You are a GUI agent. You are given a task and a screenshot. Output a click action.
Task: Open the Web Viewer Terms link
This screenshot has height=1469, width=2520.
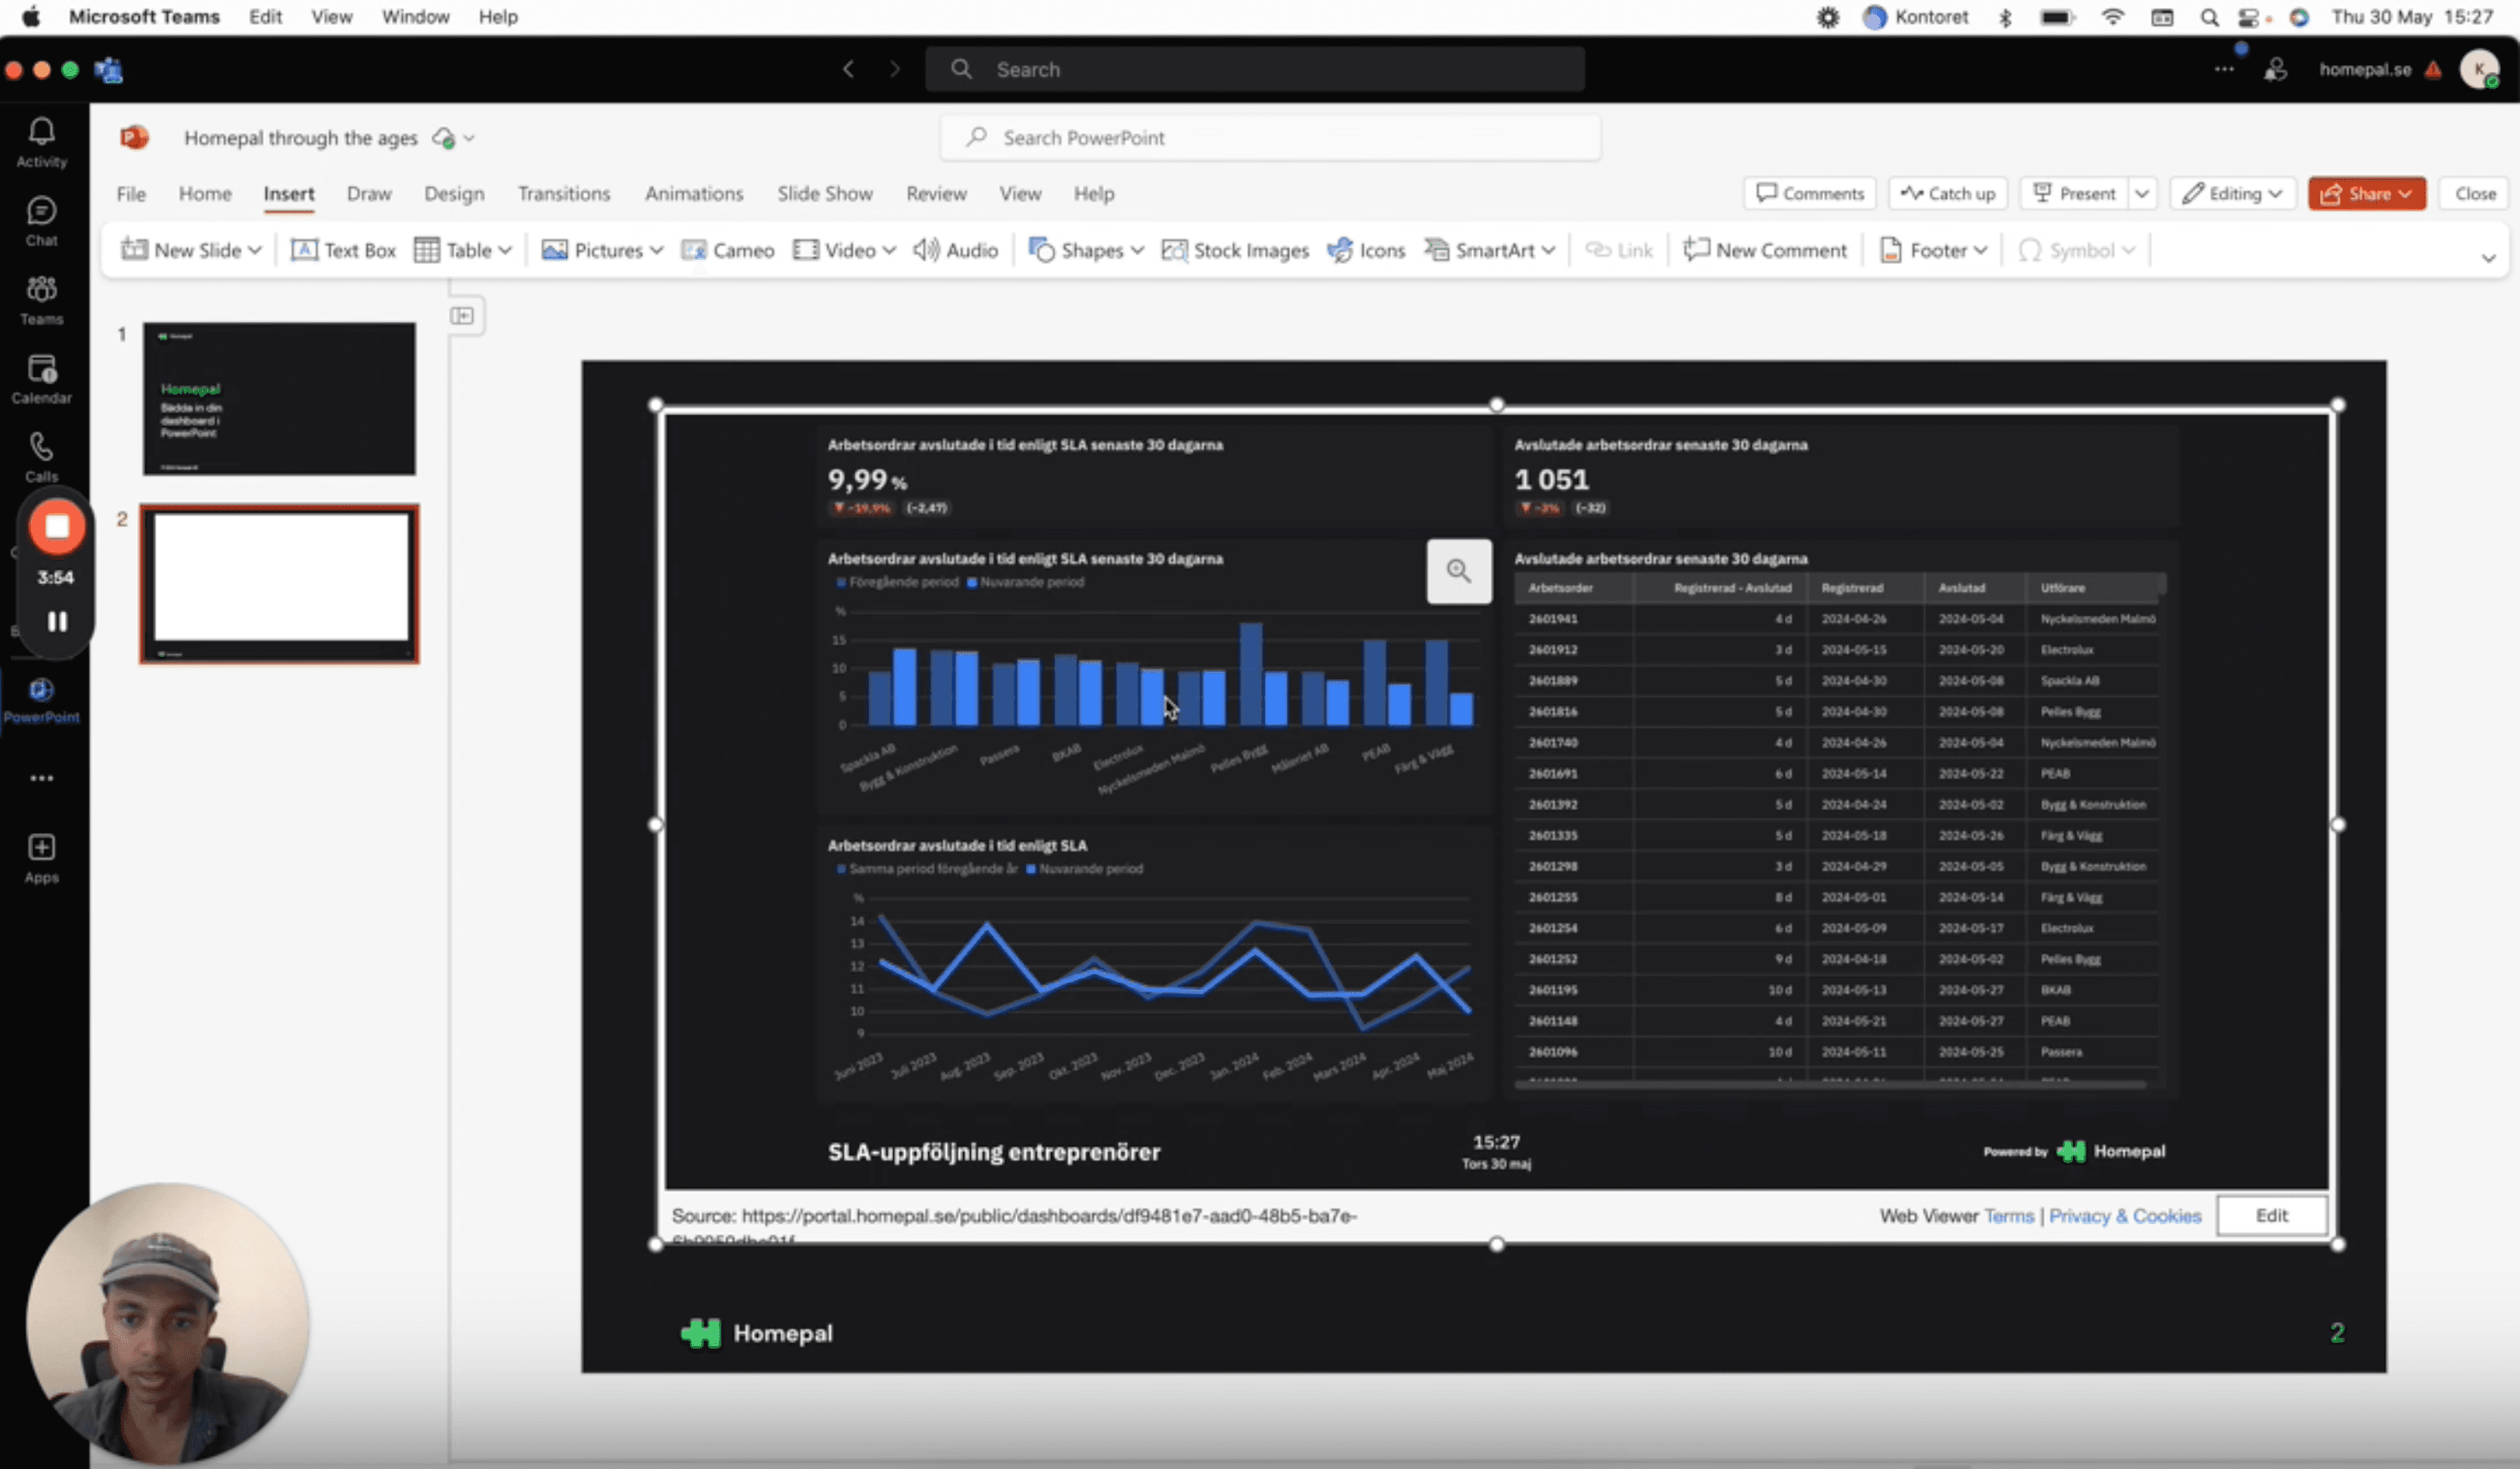coord(2009,1216)
